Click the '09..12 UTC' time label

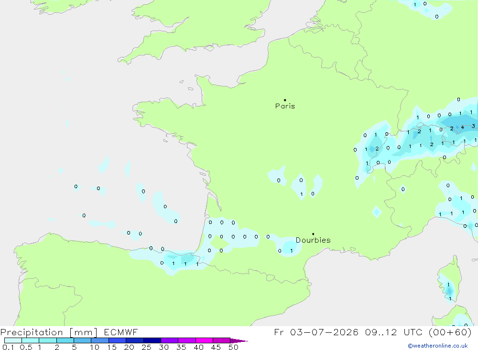tap(394, 332)
